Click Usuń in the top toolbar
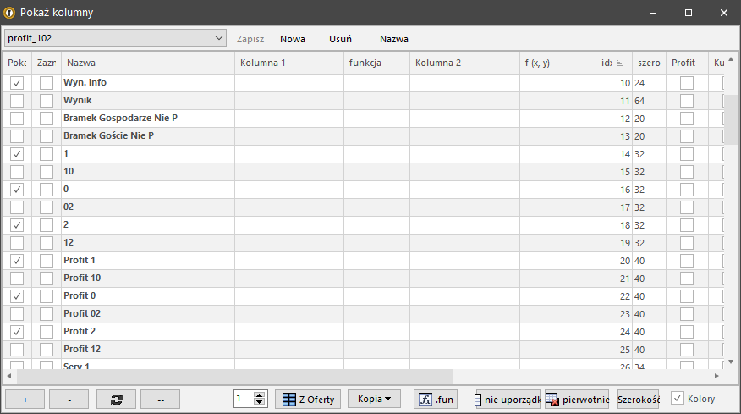Image resolution: width=741 pixels, height=414 pixels. click(x=340, y=39)
